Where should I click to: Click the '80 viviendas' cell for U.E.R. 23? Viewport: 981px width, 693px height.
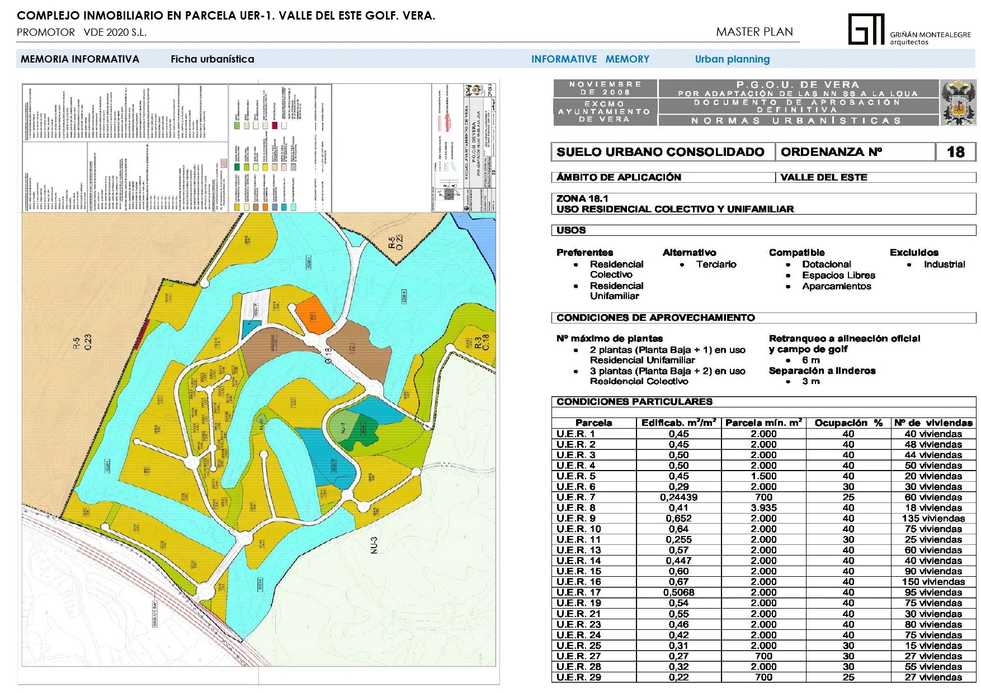(x=933, y=624)
